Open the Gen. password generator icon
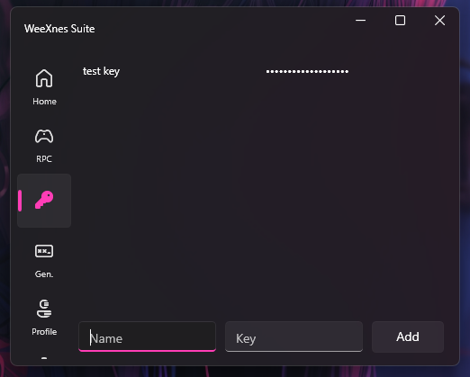 (x=44, y=251)
